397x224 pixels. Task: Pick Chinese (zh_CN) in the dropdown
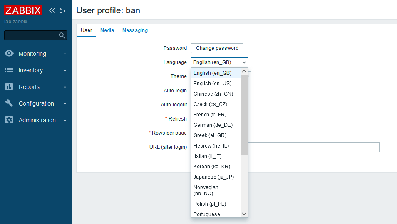213,94
